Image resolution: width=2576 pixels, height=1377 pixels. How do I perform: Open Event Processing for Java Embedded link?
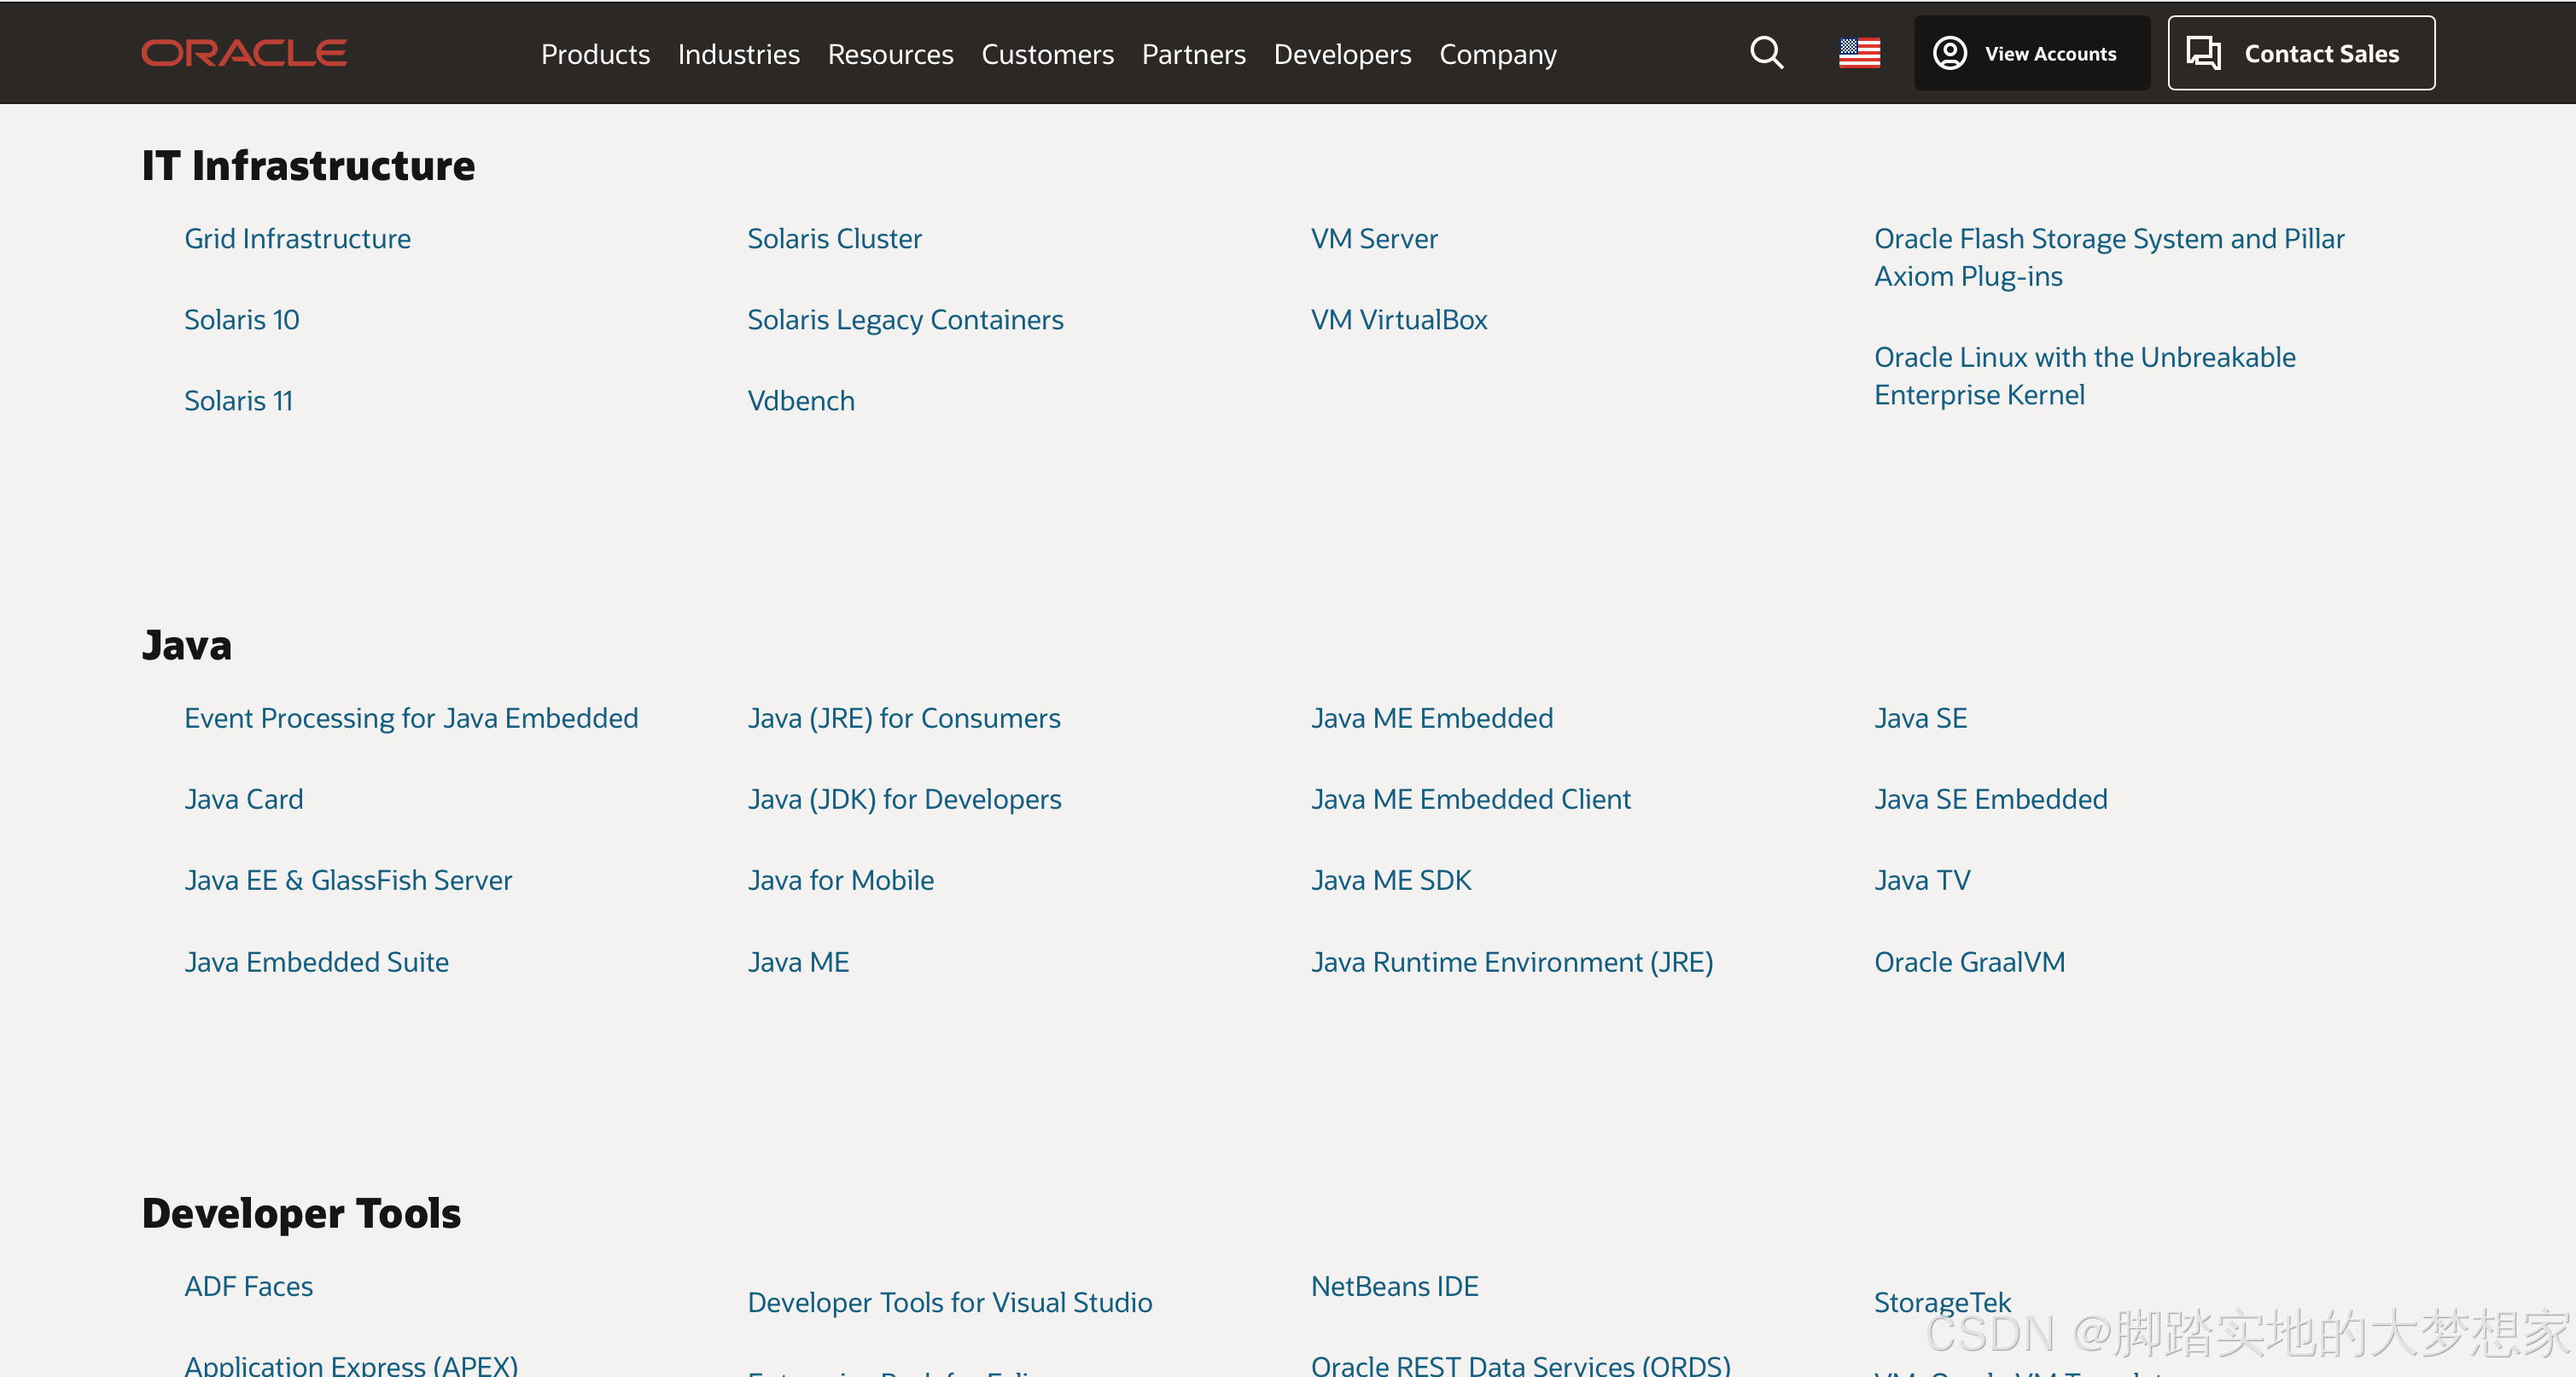411,718
